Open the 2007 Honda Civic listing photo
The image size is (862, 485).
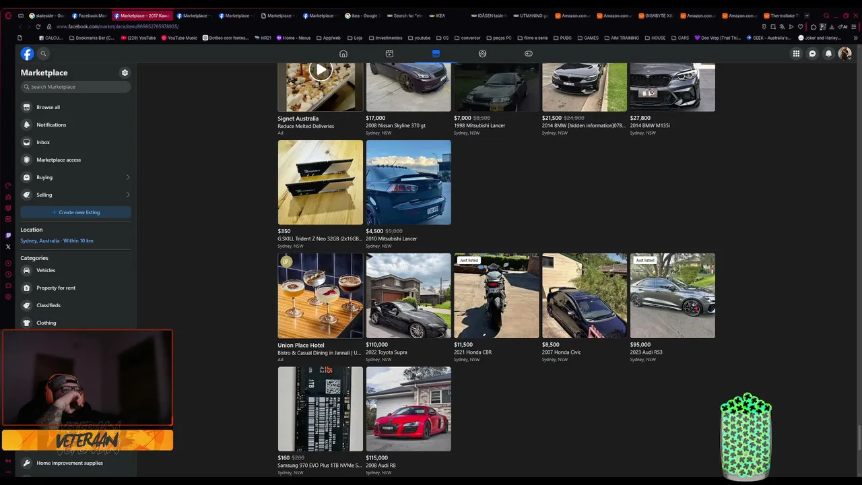pyautogui.click(x=585, y=296)
